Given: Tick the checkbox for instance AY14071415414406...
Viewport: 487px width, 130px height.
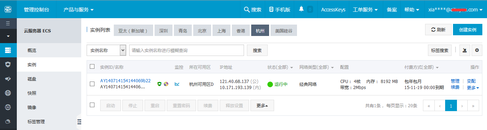Looking at the screenshot, I should tap(92, 84).
